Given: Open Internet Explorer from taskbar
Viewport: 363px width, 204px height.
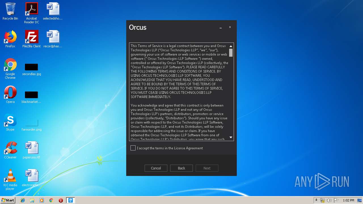Looking at the screenshot, I should [x=23, y=200].
